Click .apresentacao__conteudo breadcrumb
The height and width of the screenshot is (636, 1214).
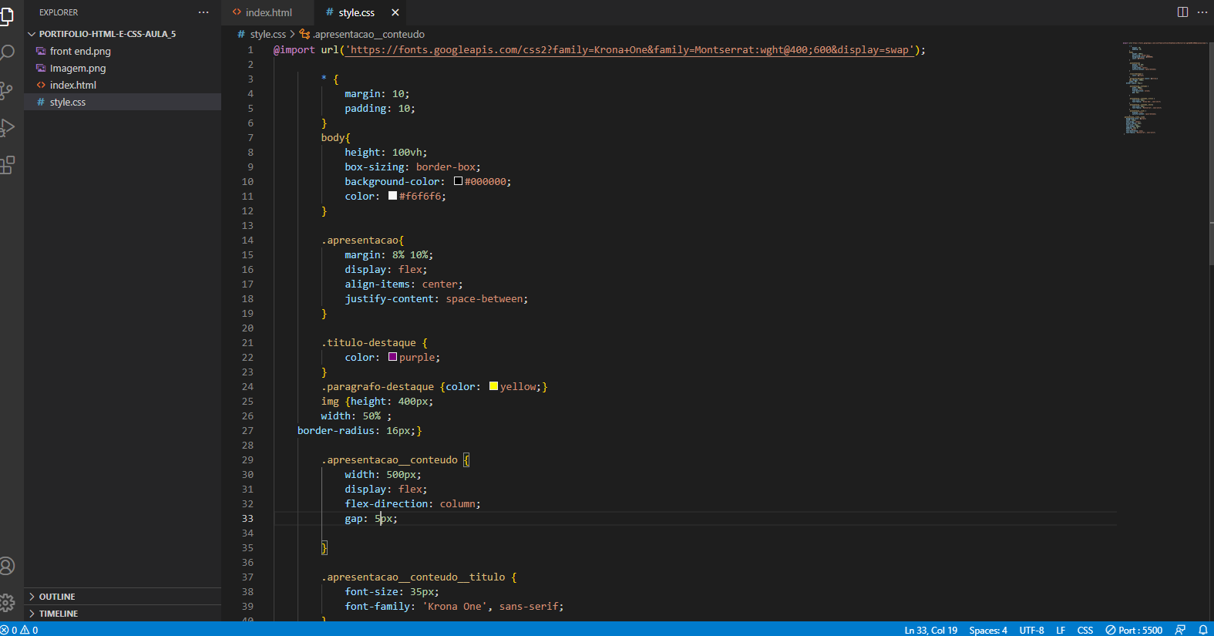pyautogui.click(x=368, y=34)
